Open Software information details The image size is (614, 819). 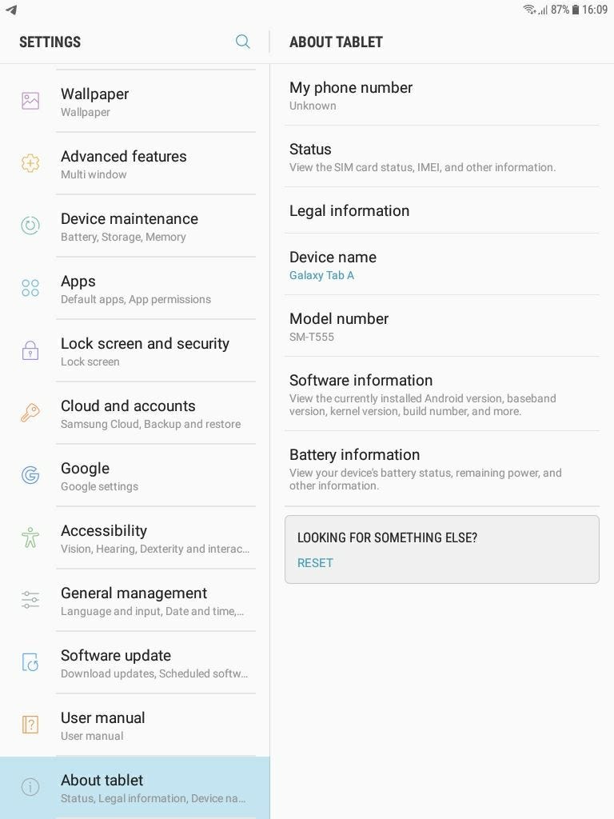click(x=441, y=394)
